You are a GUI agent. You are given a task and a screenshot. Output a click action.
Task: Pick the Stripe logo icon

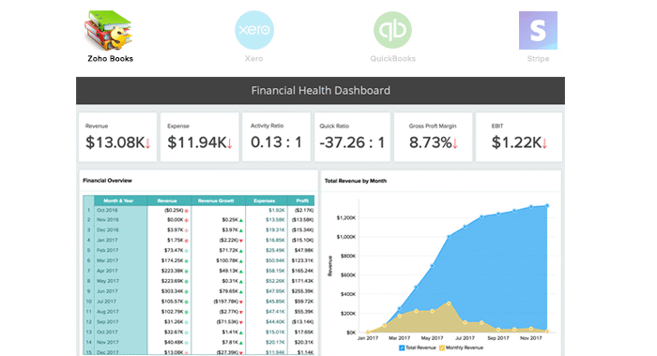(538, 31)
